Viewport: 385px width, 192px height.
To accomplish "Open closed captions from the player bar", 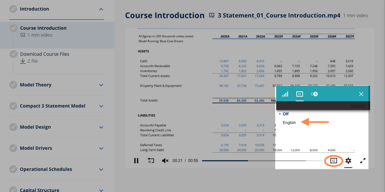I will [333, 161].
